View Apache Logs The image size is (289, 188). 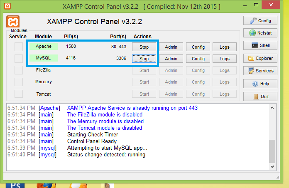pyautogui.click(x=225, y=47)
